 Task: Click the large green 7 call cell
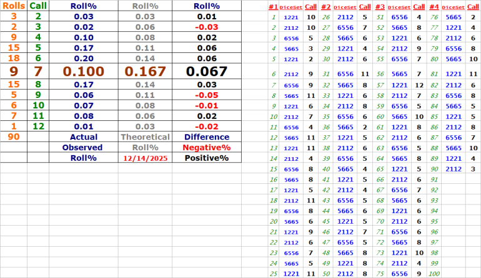[37, 71]
